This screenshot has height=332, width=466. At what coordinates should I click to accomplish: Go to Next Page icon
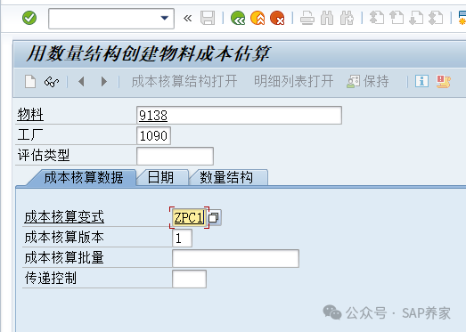416,18
